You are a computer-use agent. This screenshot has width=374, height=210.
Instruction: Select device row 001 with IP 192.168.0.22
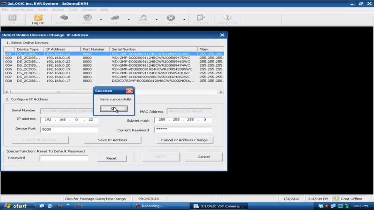point(114,54)
